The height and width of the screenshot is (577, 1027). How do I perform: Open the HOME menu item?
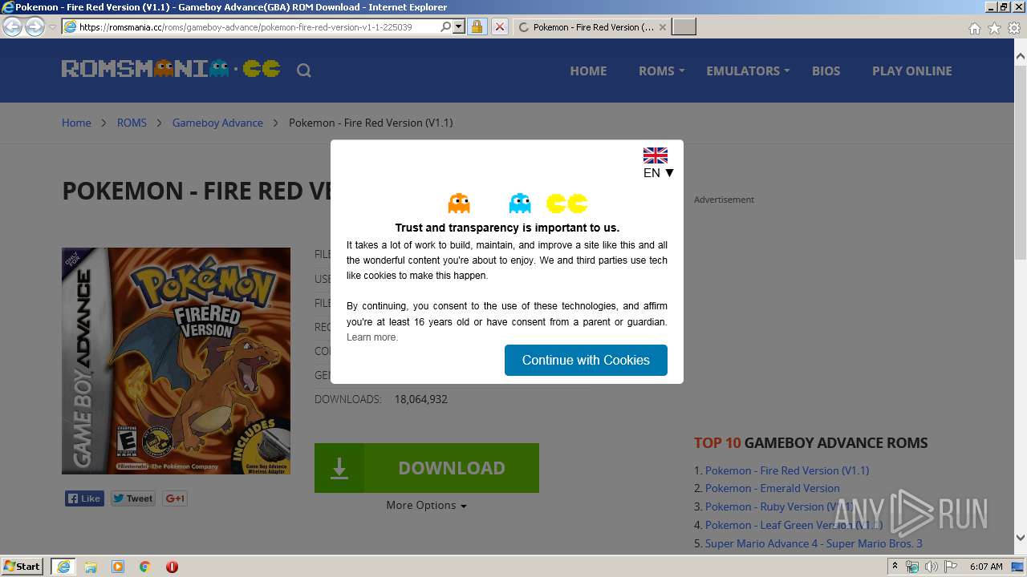588,71
